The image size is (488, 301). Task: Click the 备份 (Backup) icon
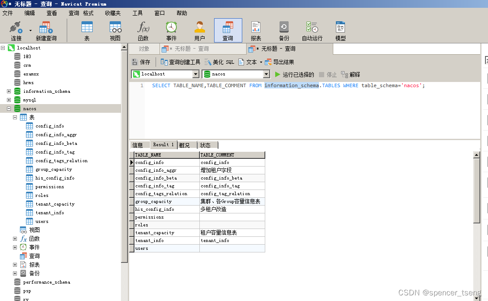[284, 30]
